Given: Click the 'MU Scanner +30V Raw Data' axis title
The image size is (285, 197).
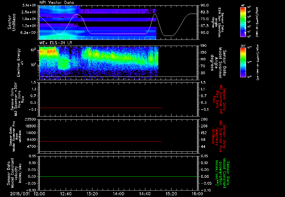Looking at the screenshot, I should pos(17,99).
